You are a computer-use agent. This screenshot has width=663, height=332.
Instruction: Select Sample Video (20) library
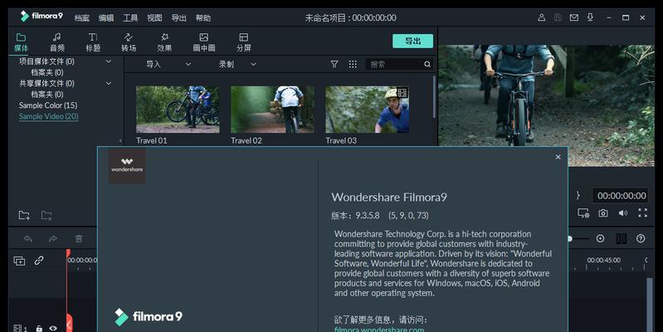pos(48,116)
